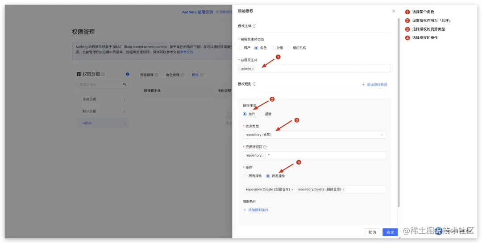The image size is (482, 243).
Task: Click the panel vertical scrollbar
Action: pos(399,112)
